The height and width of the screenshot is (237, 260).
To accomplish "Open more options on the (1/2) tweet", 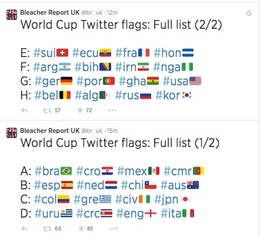I will (x=114, y=229).
